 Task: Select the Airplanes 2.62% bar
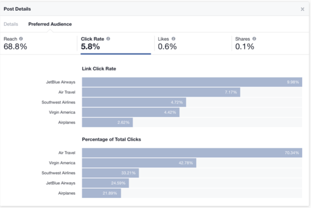(x=108, y=122)
